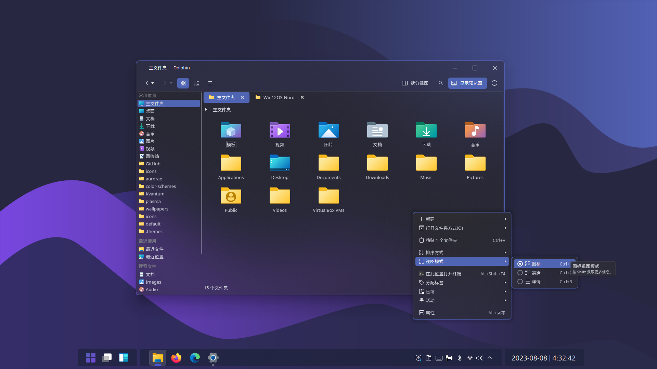
Task: Switch to compact view mode in toolbar
Action: click(196, 83)
